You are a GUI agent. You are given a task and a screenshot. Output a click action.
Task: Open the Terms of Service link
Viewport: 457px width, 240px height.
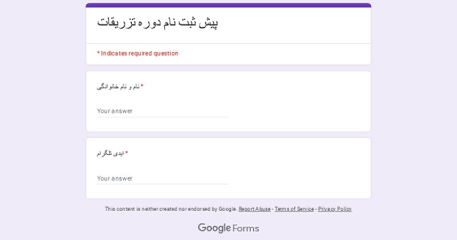pos(294,209)
